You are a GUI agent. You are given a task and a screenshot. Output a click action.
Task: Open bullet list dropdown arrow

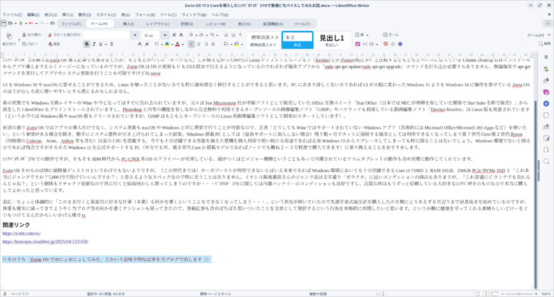click(x=196, y=35)
